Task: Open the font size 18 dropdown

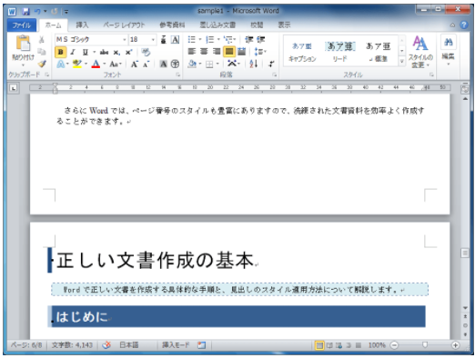Action: pos(153,40)
